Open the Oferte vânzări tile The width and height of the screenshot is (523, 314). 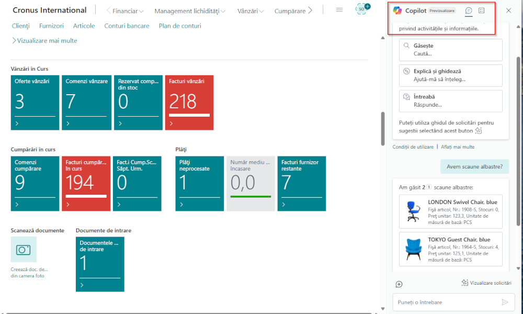pos(35,103)
